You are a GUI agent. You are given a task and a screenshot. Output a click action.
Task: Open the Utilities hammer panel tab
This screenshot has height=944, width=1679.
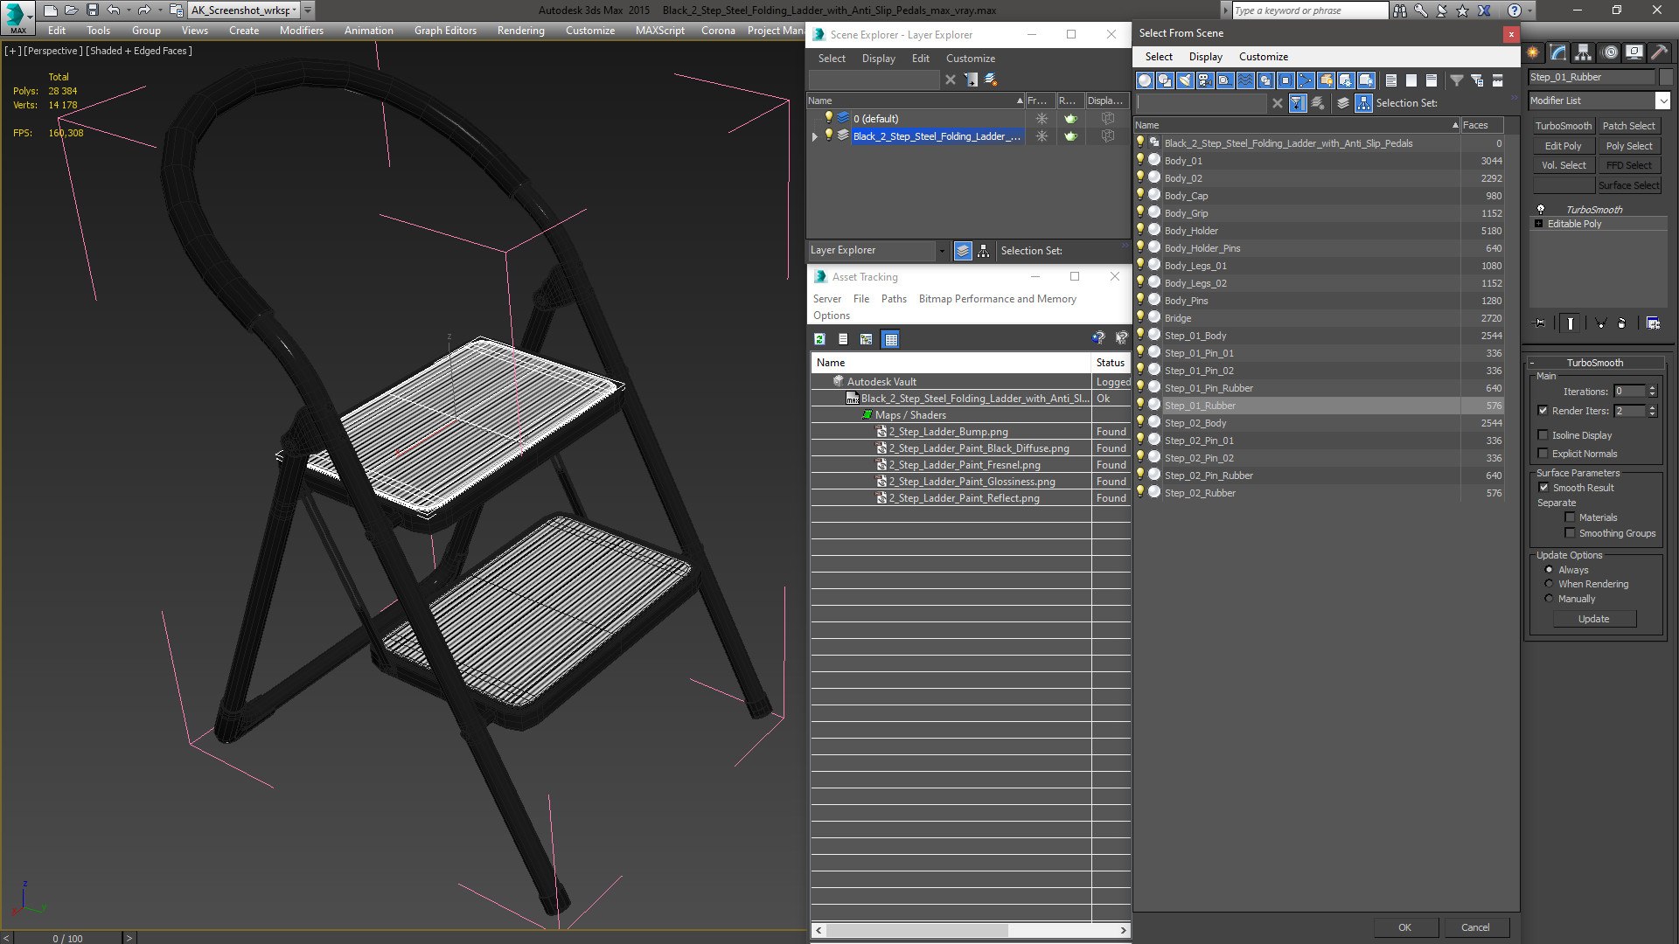1658,52
